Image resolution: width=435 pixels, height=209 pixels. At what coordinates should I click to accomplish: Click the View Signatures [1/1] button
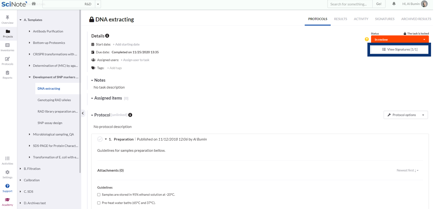coord(399,50)
